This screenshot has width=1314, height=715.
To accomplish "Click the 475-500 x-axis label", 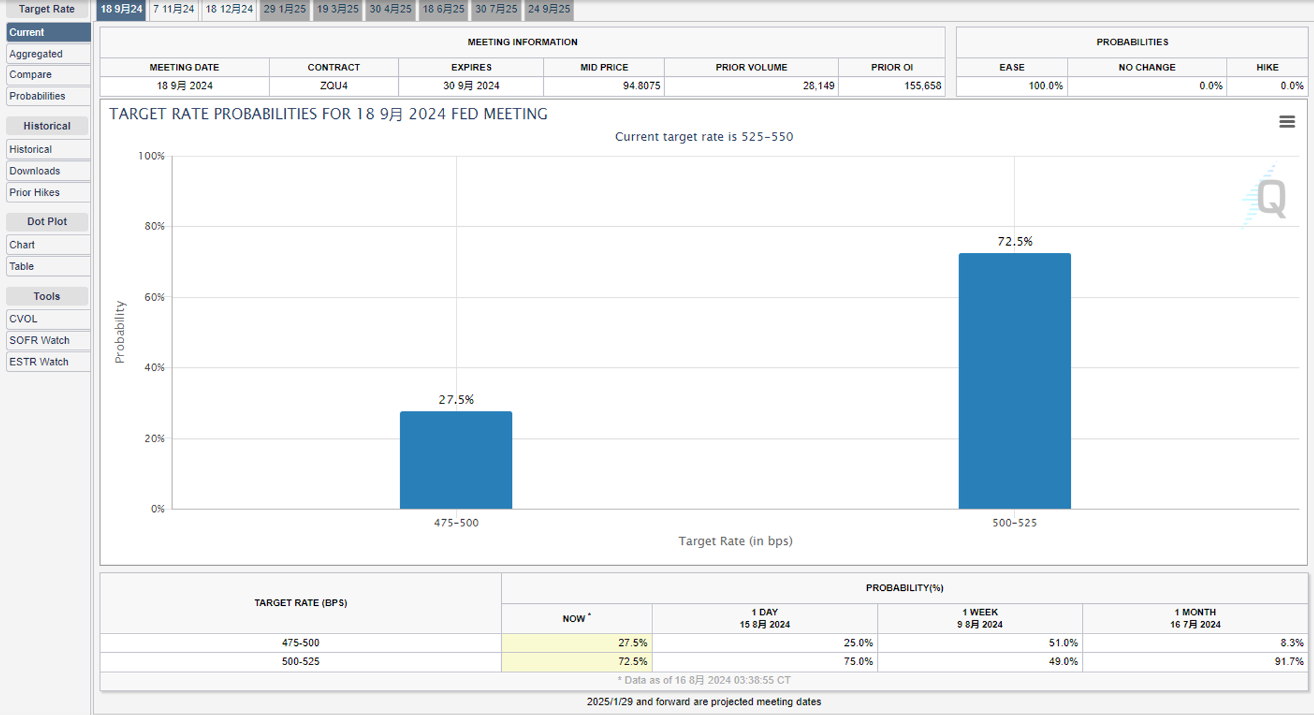I will (456, 523).
